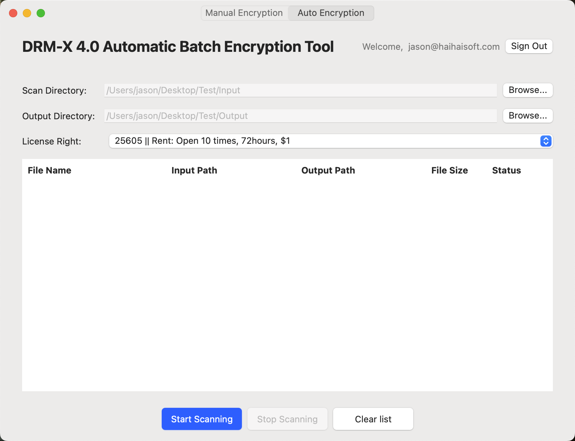Click the DRM-X 4.0 Automatic Batch Encryption Tool title
Screen dimensions: 575x441
click(x=178, y=47)
